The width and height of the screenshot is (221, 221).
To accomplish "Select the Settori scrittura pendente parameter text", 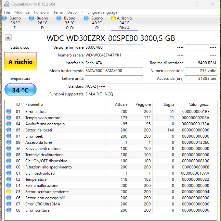I will (47, 192).
